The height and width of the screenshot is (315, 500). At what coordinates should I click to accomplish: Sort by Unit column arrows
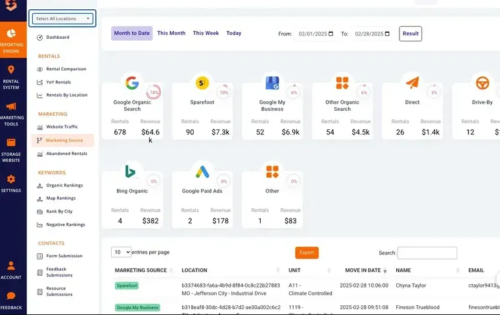329,270
